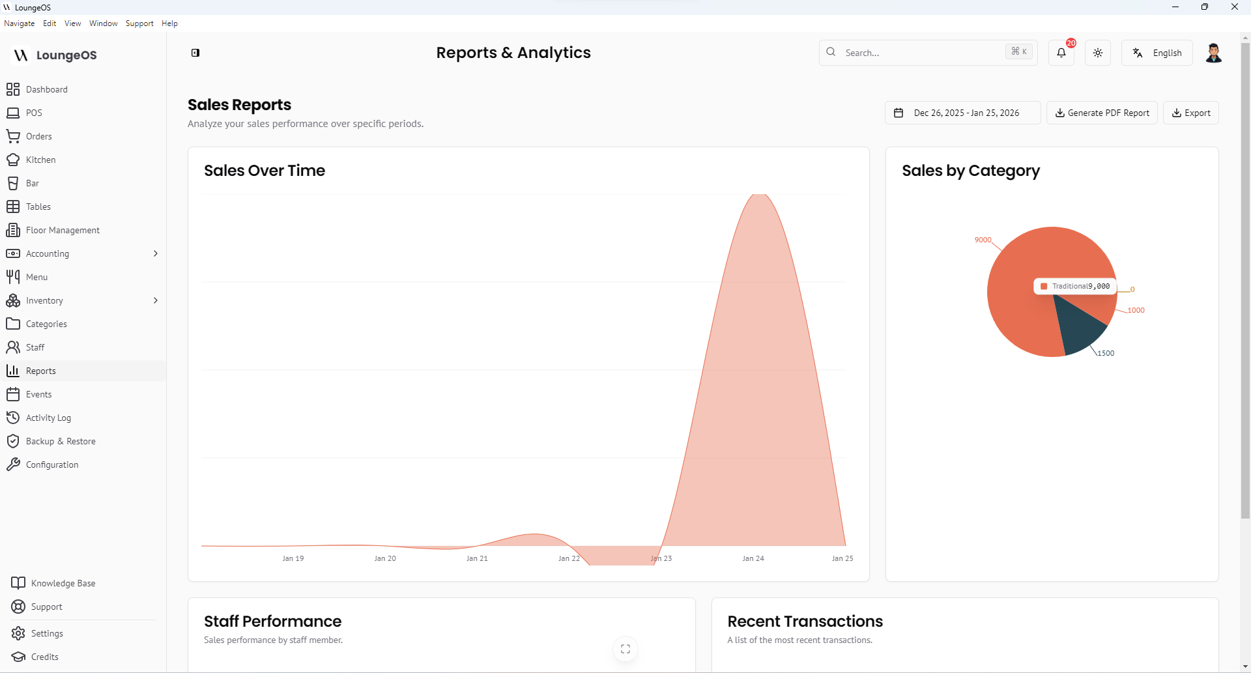
Task: Open the Kitchen sidebar icon
Action: click(x=13, y=160)
